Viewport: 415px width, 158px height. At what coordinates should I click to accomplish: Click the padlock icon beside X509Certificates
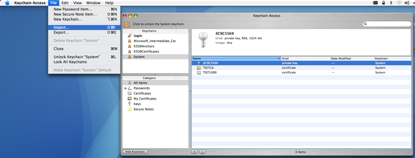(x=129, y=51)
